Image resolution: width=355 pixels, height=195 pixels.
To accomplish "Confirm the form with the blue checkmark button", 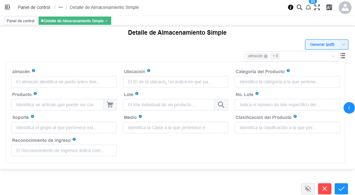I will pyautogui.click(x=341, y=189).
